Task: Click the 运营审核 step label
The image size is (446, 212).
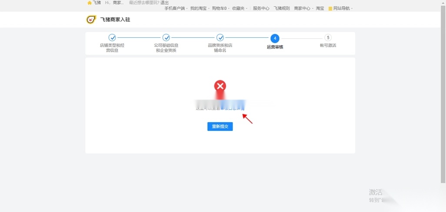Action: [x=275, y=47]
